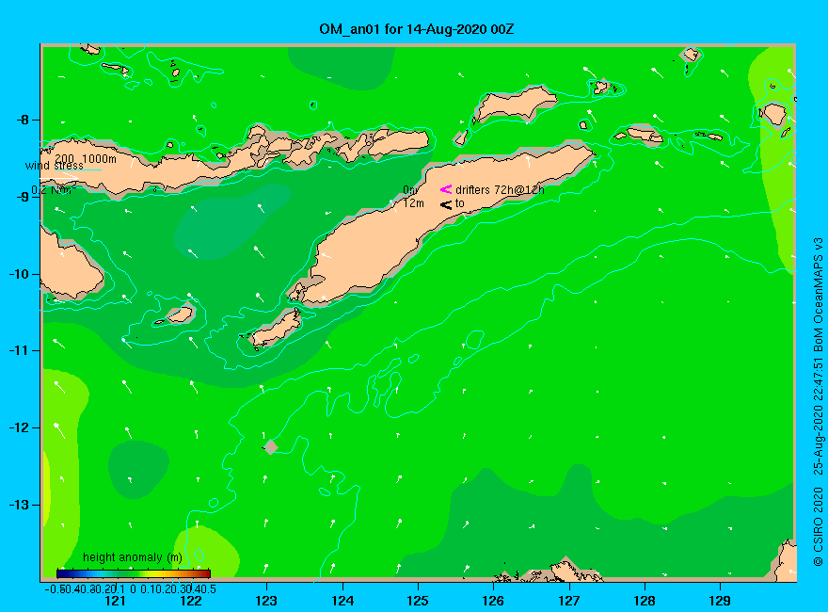The image size is (828, 612).
Task: Click the "200 1000m" contour depth label
Action: (x=86, y=158)
